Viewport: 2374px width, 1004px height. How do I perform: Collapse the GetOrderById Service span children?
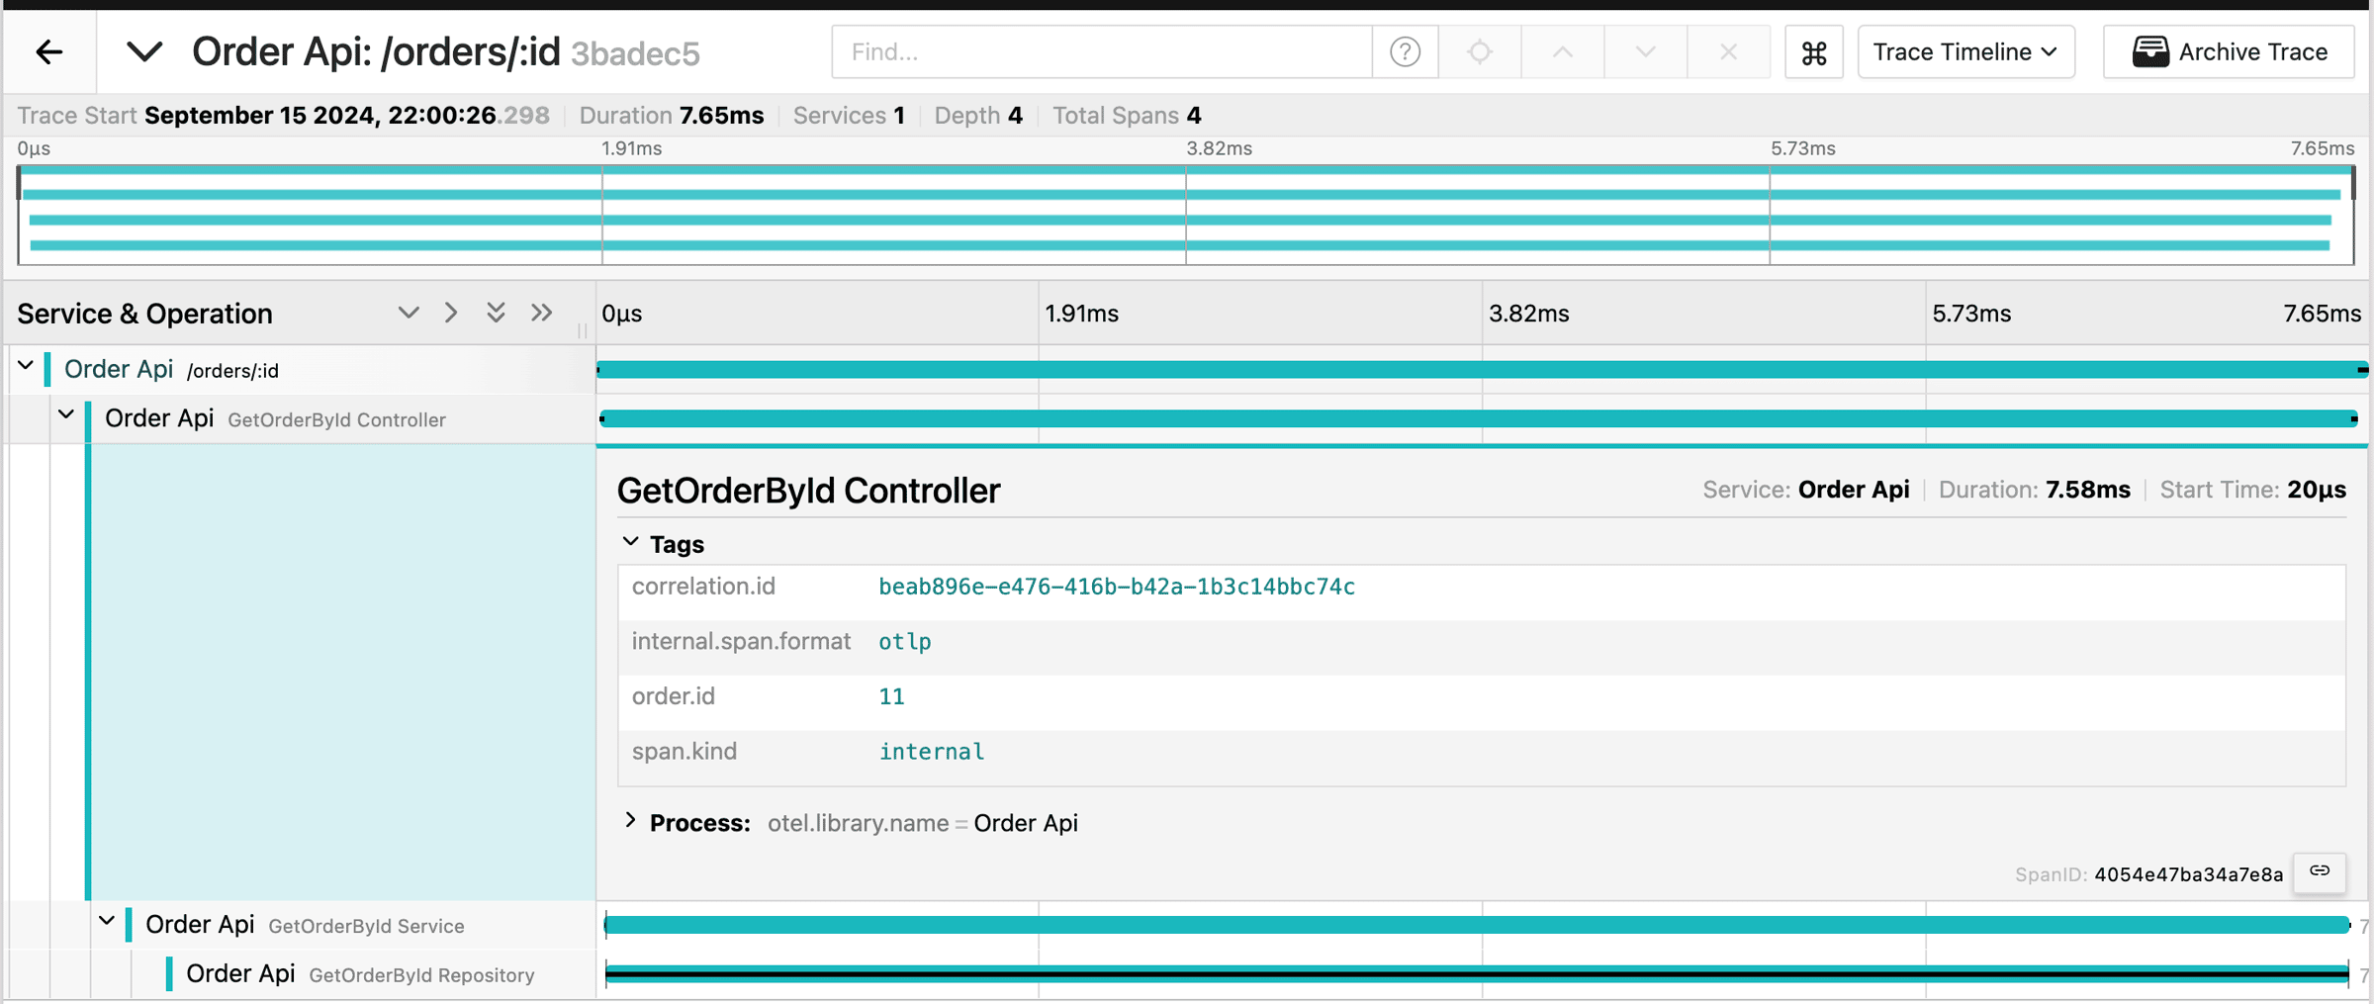click(x=107, y=923)
